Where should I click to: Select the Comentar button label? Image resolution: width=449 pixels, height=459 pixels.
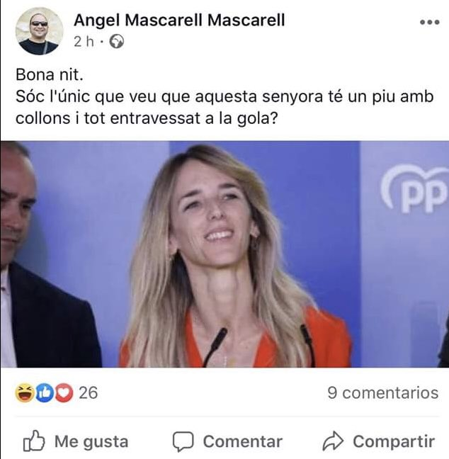pyautogui.click(x=243, y=441)
